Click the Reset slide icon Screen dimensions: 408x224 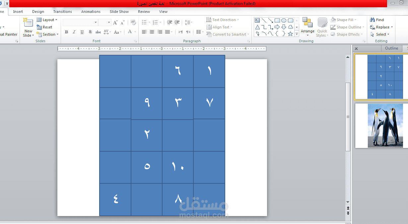point(39,27)
